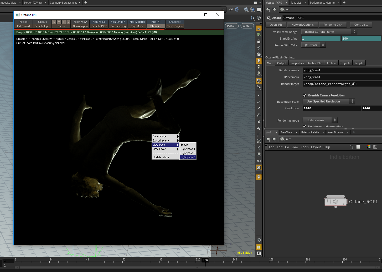The image size is (382, 272).
Task: Switch to the MotionBlur tab
Action: click(315, 63)
